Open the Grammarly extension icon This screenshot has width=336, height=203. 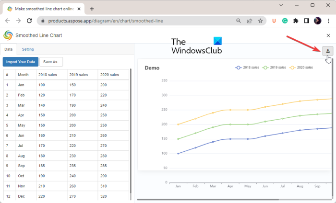(285, 21)
